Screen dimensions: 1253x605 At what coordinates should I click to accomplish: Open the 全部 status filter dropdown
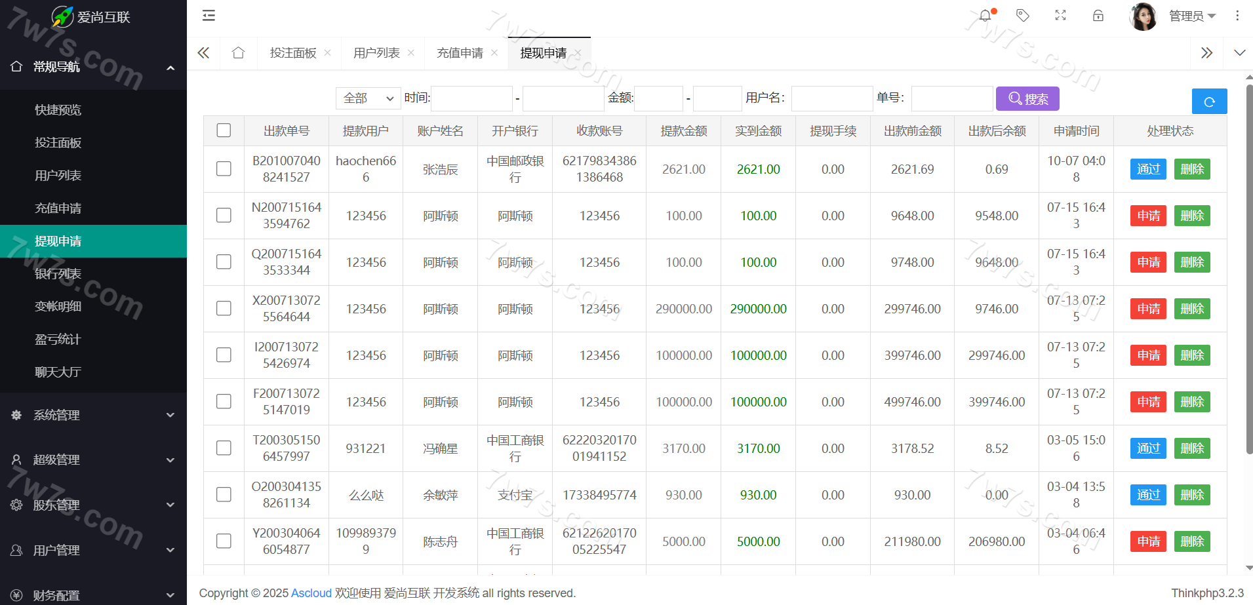point(368,98)
